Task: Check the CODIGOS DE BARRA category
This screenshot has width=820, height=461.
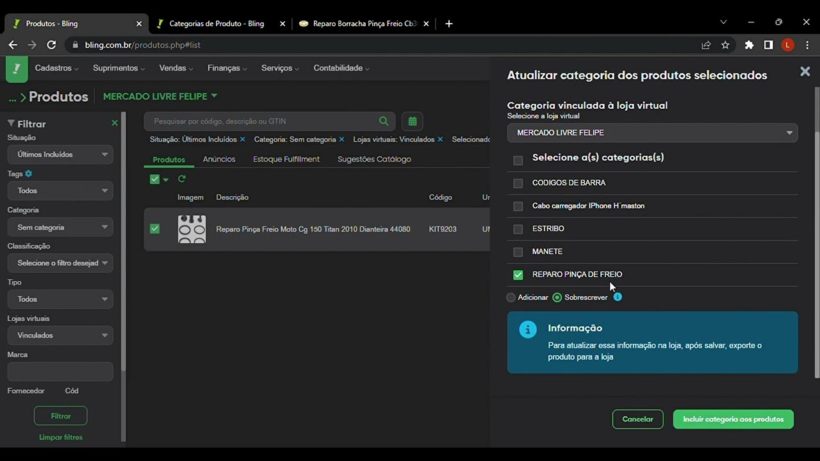Action: pyautogui.click(x=518, y=183)
